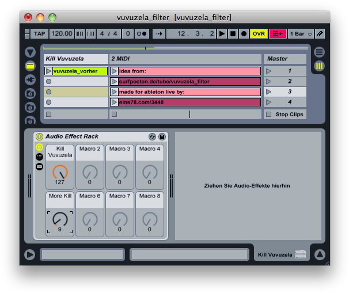Screen dimensions: 349x293
Task: Toggle the Info View triangle at bottom left
Action: (x=30, y=255)
